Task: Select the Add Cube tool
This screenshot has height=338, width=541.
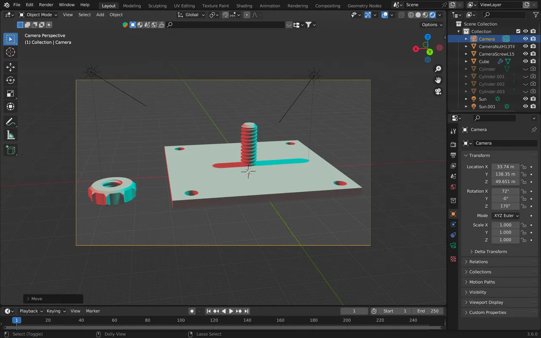Action: point(10,150)
